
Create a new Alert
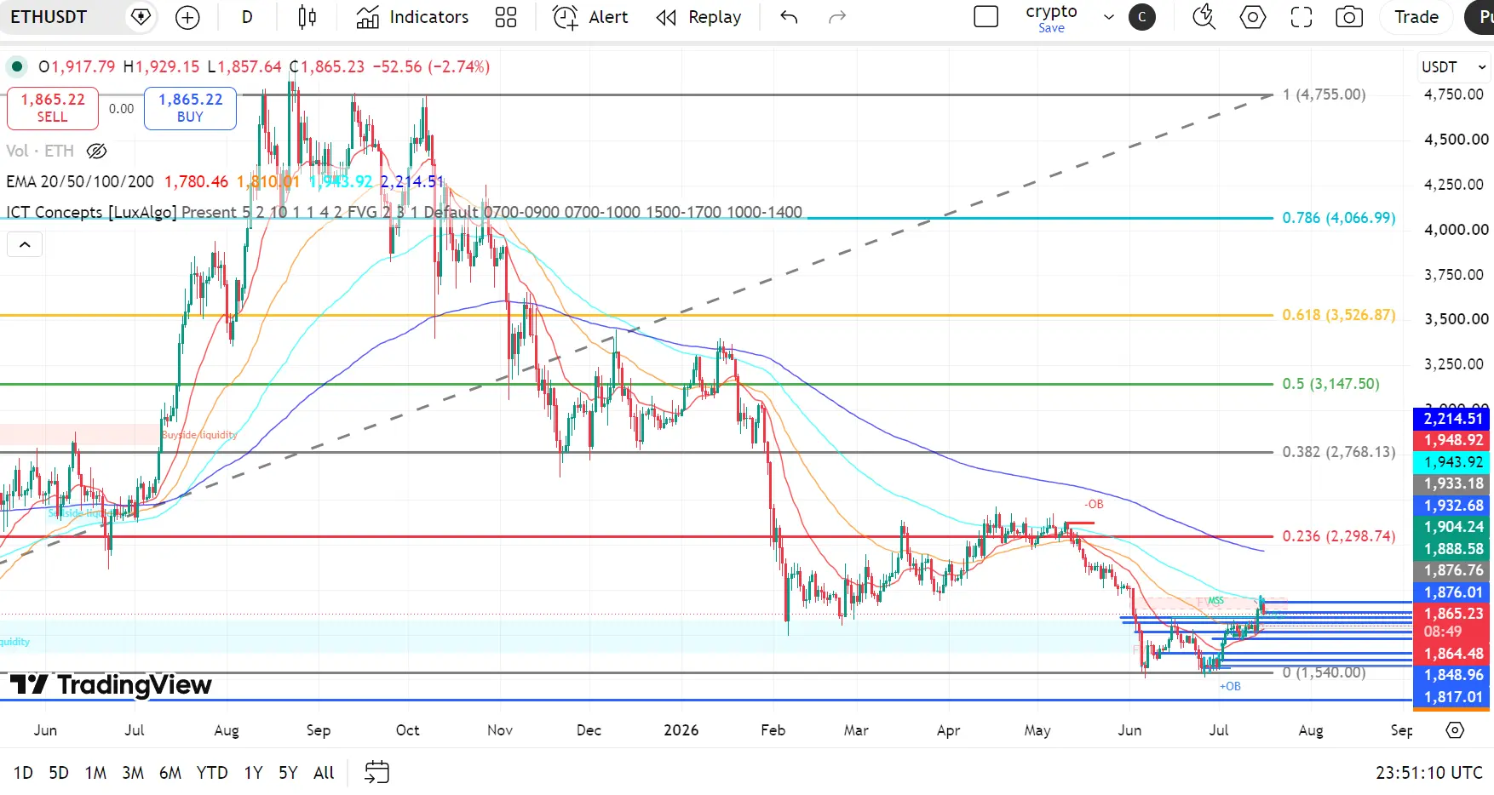590,17
